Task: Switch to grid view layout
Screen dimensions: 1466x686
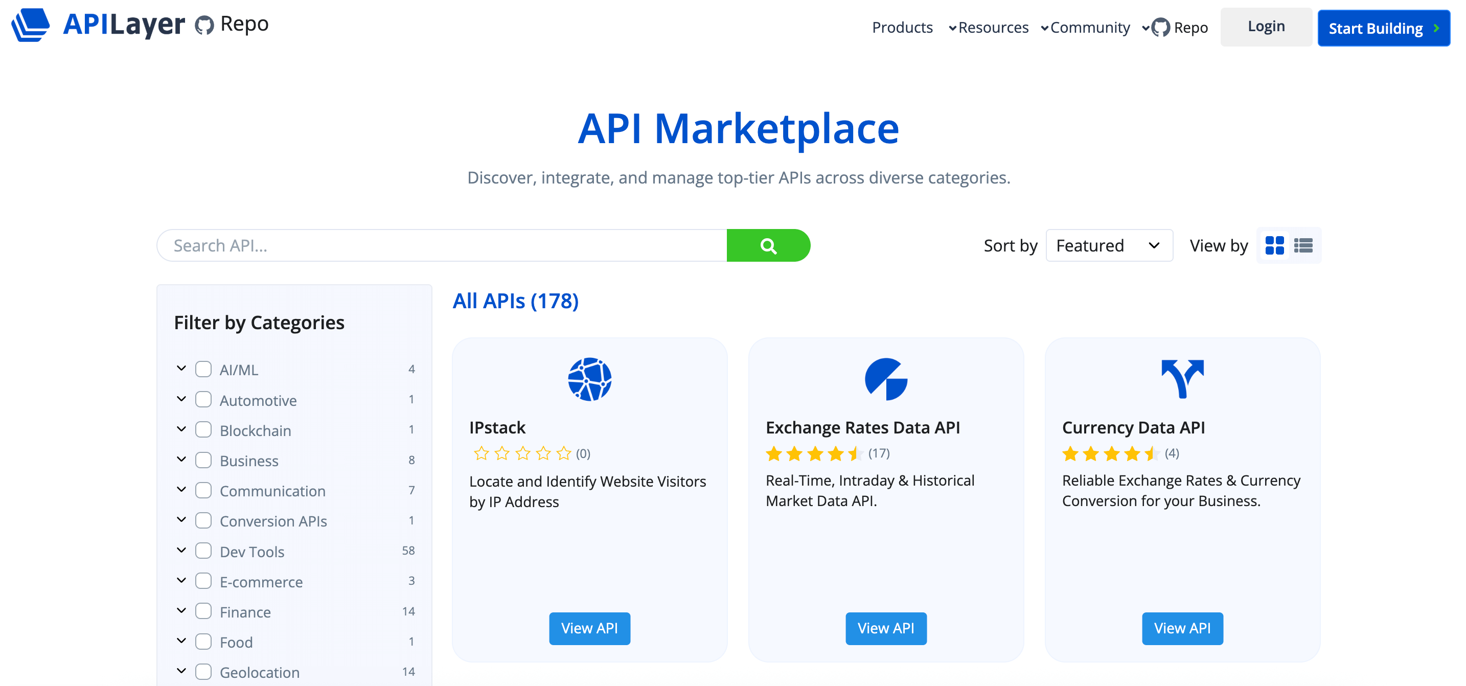Action: click(x=1275, y=245)
